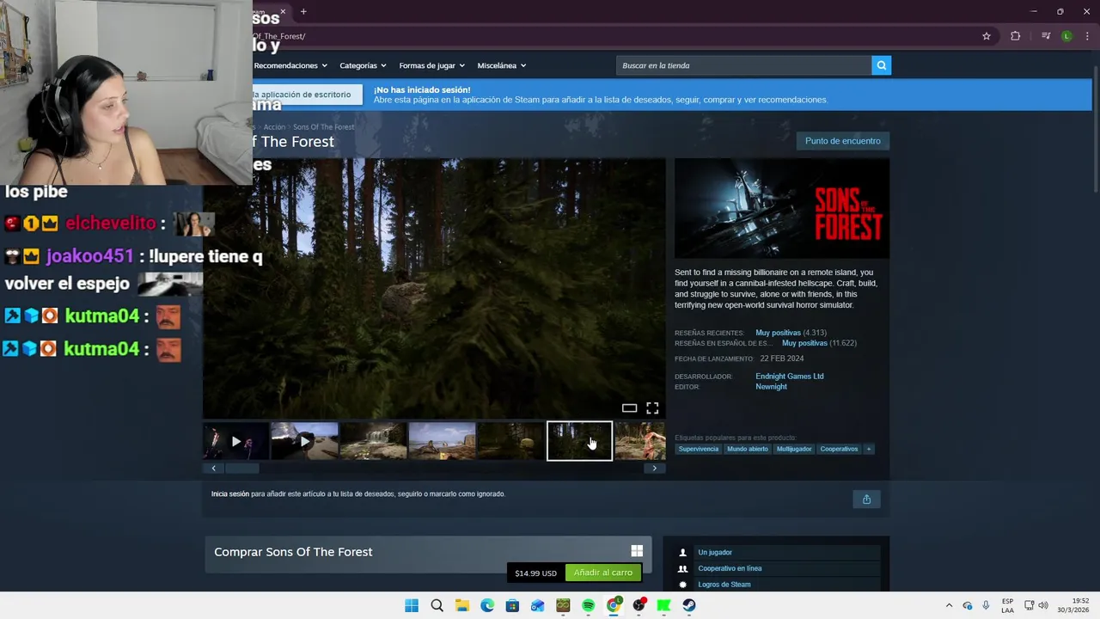Open the Punto de encuentro hub
The width and height of the screenshot is (1100, 619).
click(842, 141)
